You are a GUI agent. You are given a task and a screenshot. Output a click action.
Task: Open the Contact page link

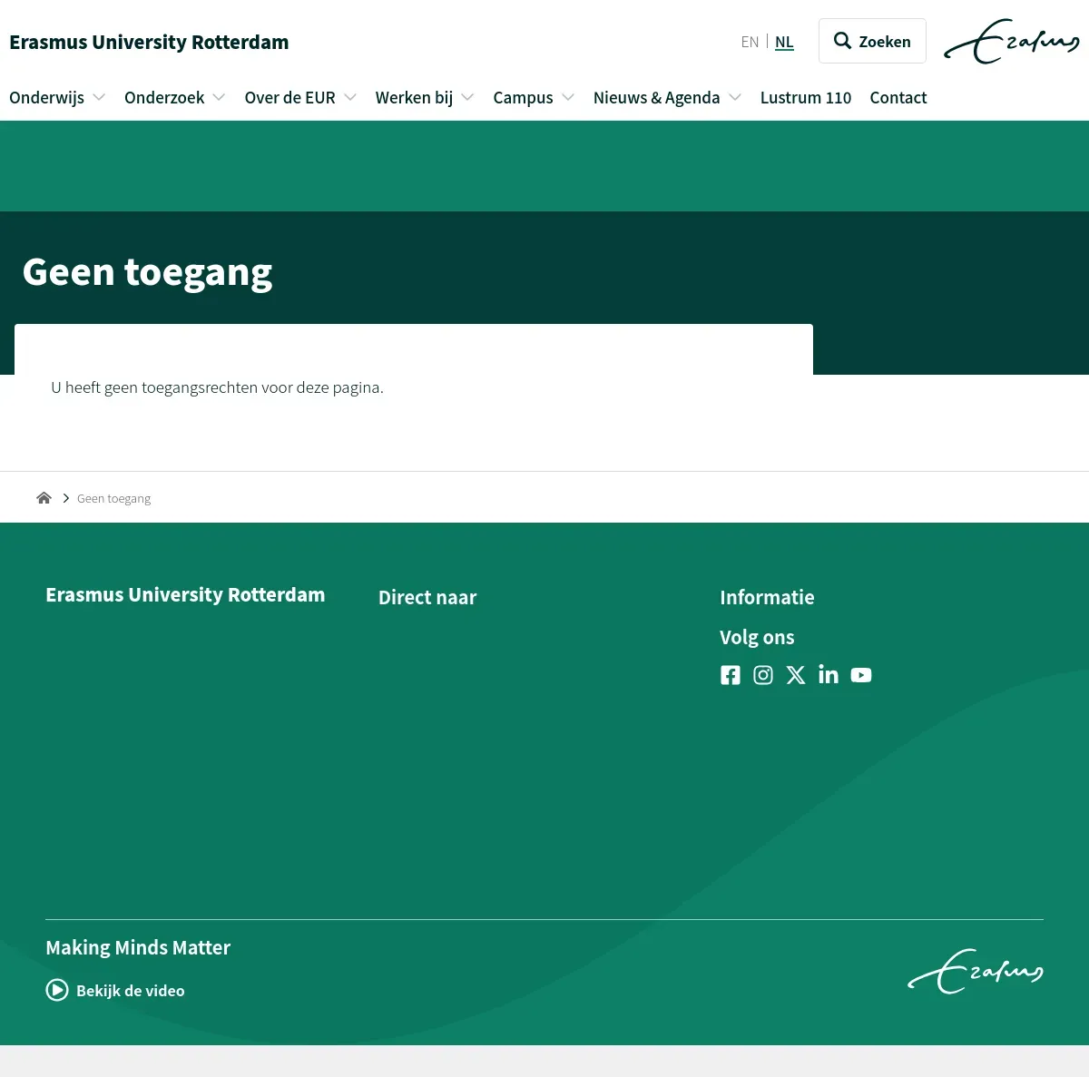point(898,97)
